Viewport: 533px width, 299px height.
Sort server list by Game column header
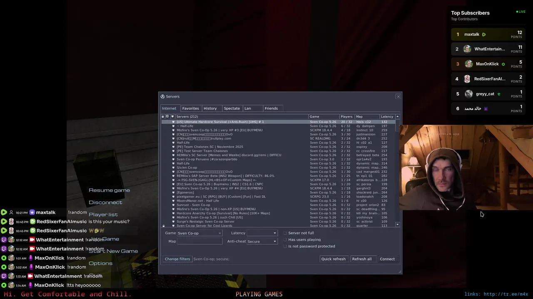click(x=324, y=117)
